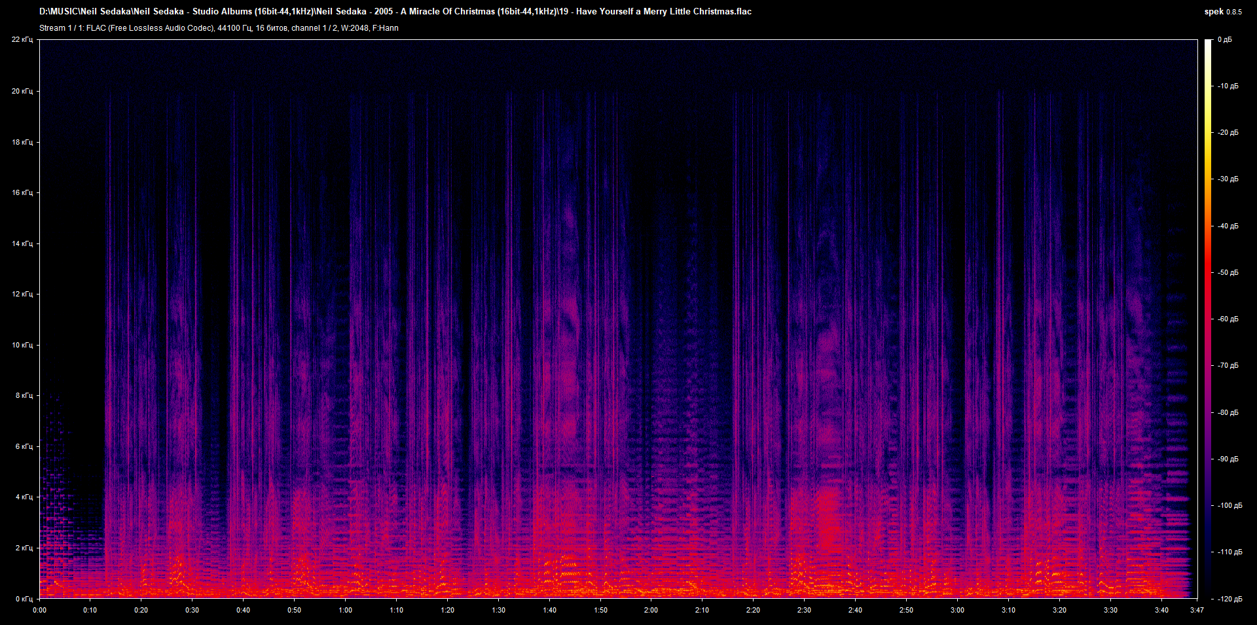Click the 1:40 time axis label
1257x625 pixels.
(x=550, y=610)
